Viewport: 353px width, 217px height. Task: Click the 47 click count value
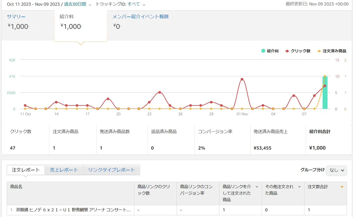coord(13,148)
